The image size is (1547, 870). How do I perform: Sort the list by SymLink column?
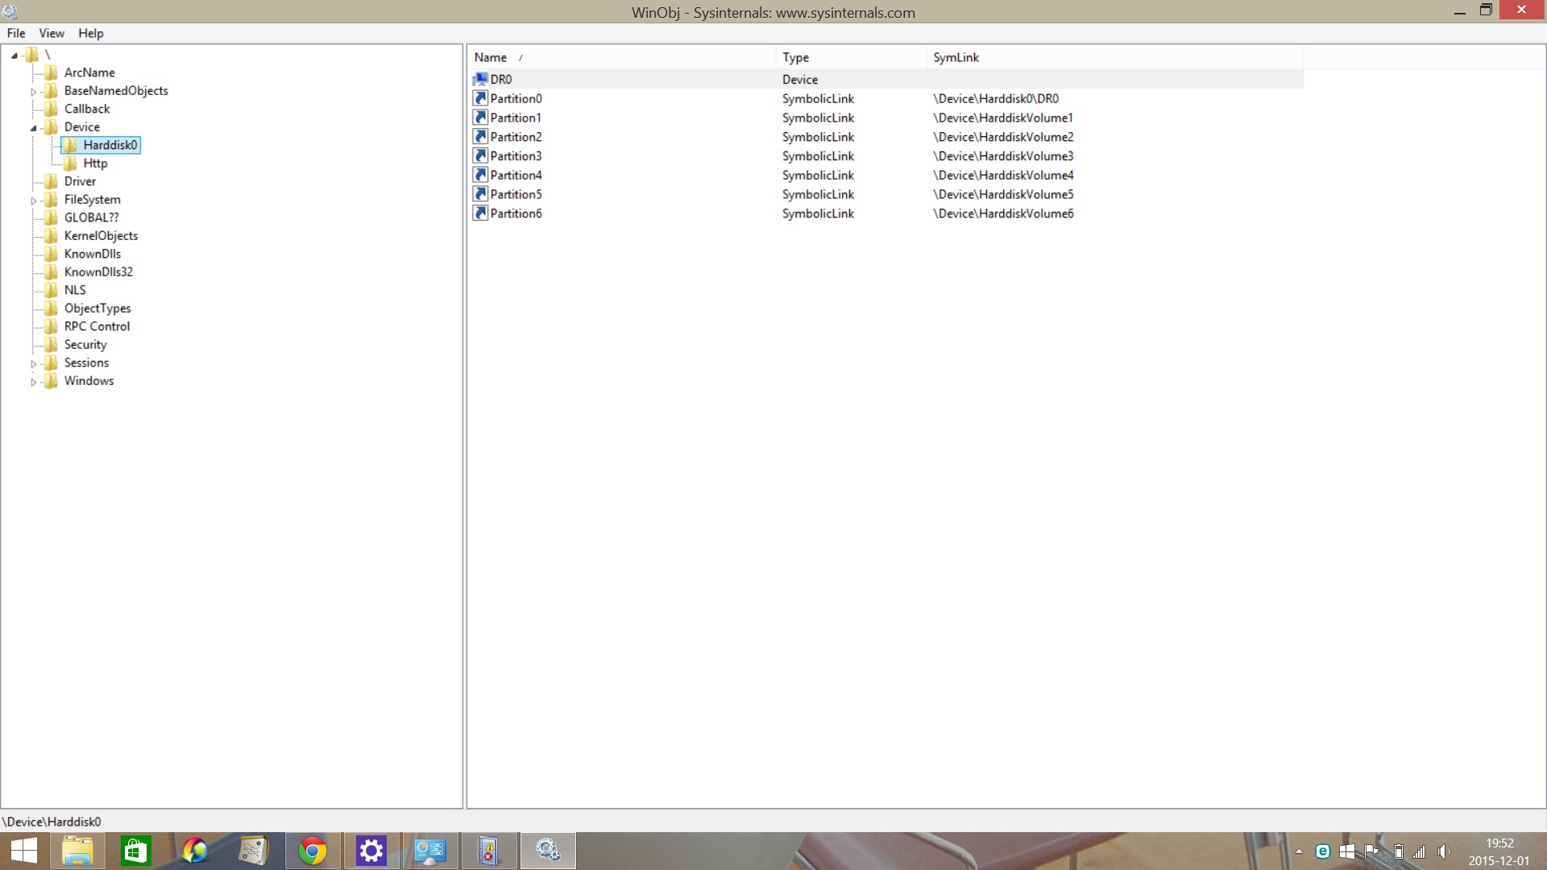click(x=1114, y=57)
